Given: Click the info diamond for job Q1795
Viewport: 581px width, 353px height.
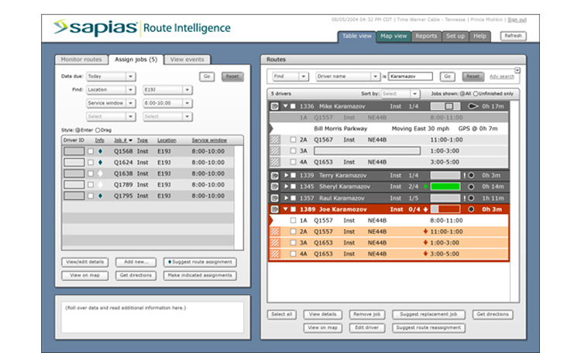Looking at the screenshot, I should (100, 196).
